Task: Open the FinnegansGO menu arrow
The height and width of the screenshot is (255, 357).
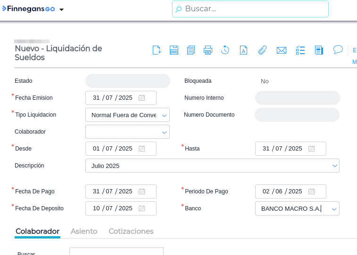Action: [x=61, y=9]
